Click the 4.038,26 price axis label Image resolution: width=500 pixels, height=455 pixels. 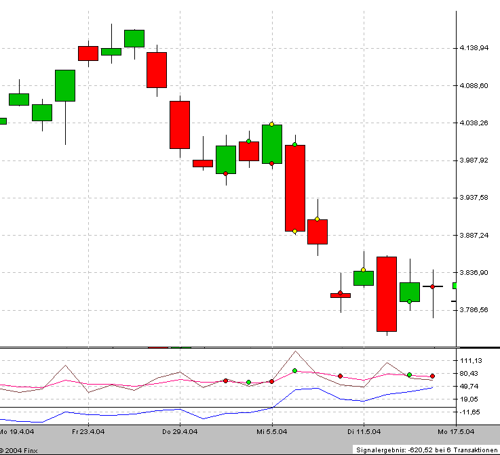pyautogui.click(x=474, y=123)
